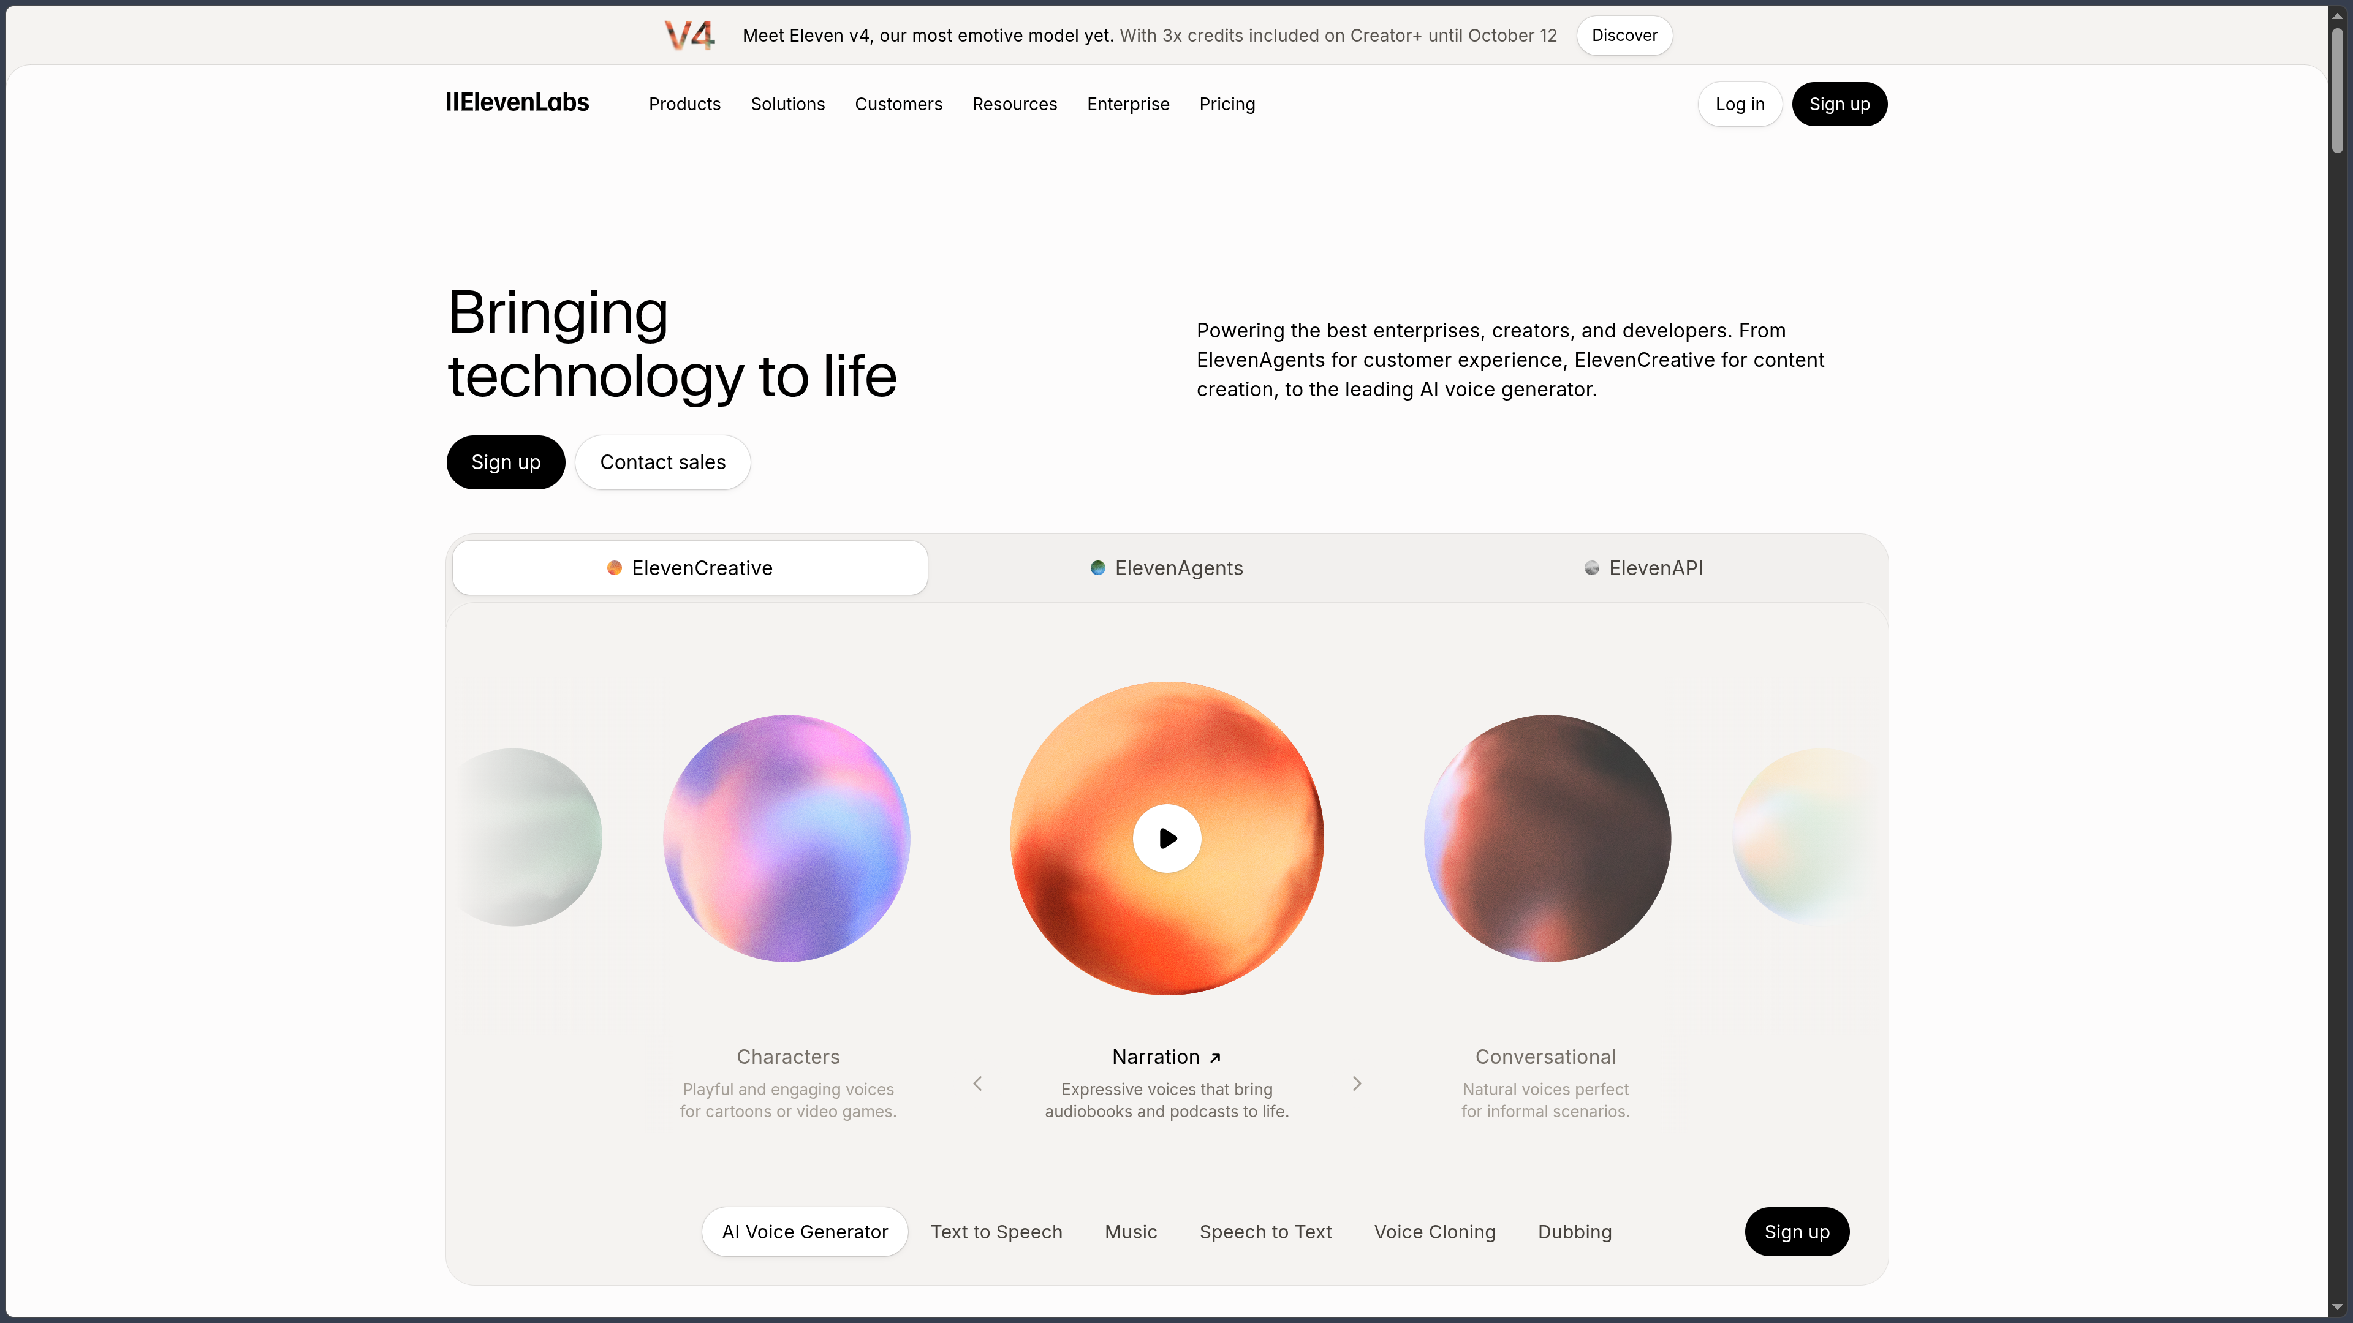The width and height of the screenshot is (2353, 1323).
Task: Open the Pricing page
Action: coord(1227,104)
